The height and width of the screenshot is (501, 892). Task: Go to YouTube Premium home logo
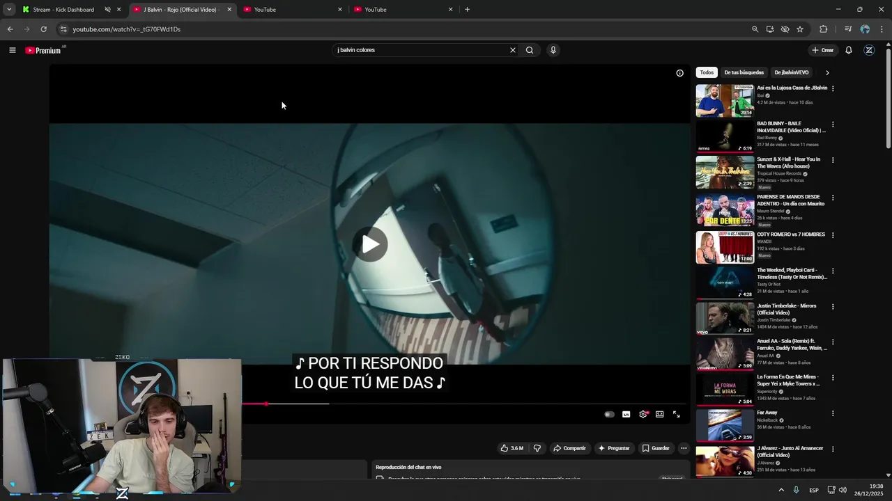tap(43, 50)
